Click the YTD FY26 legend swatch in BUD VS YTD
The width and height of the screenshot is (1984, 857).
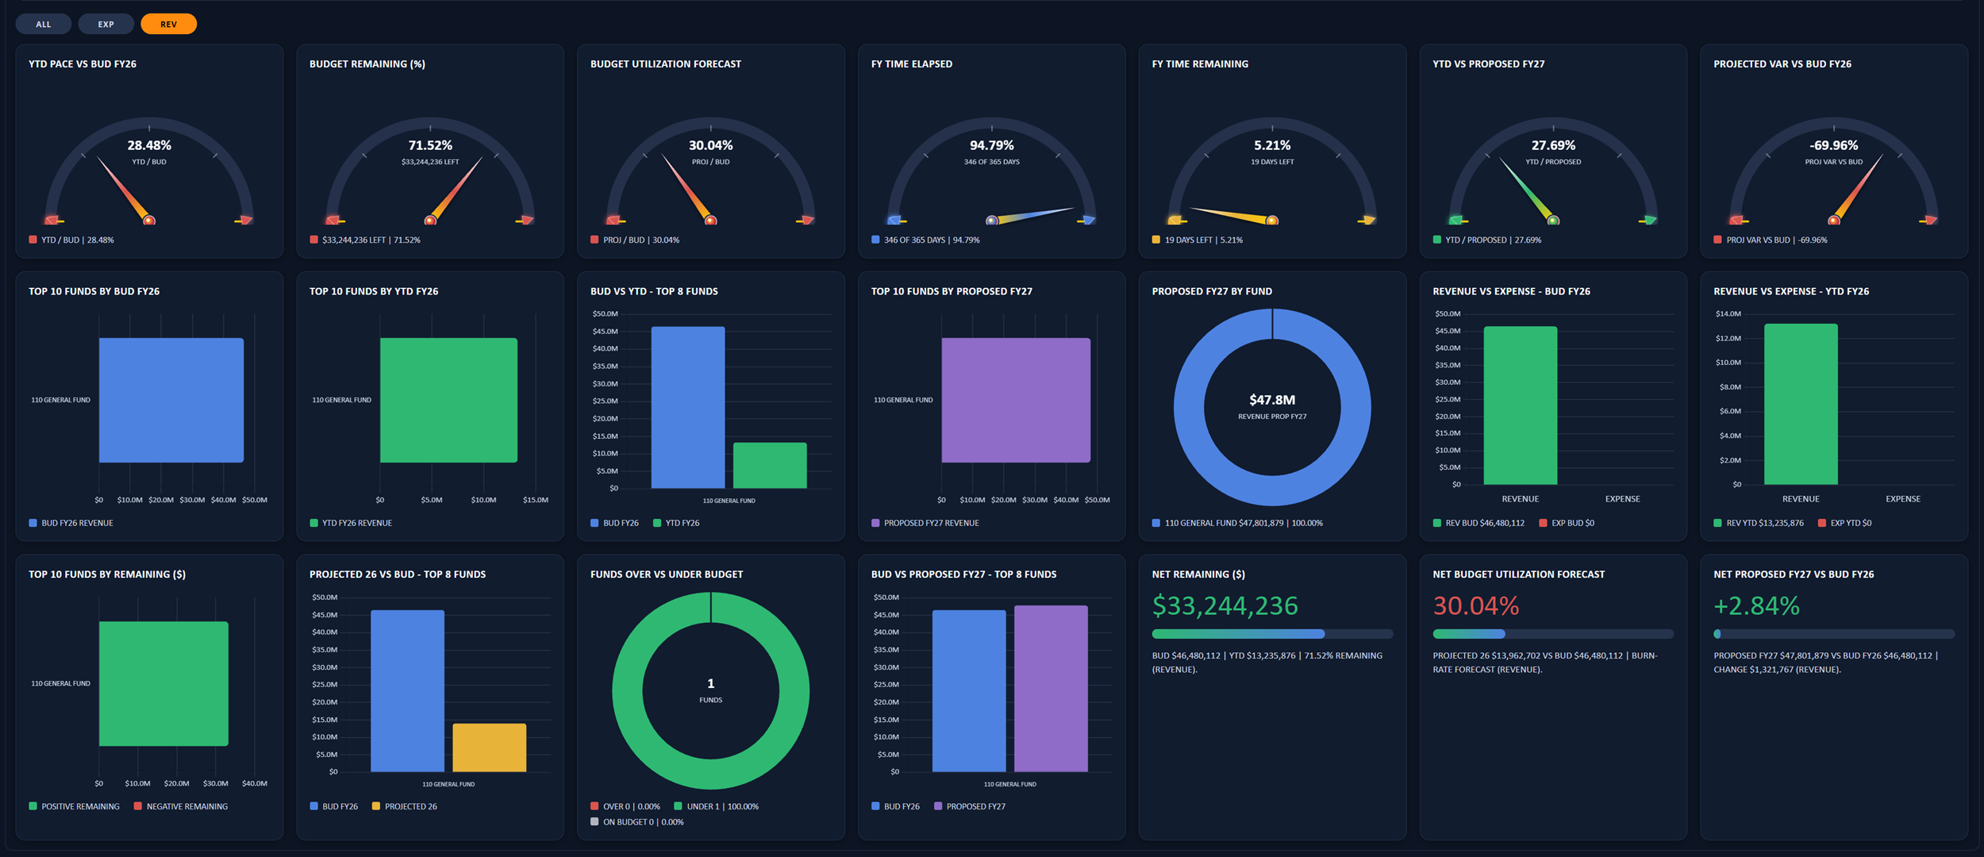pos(657,523)
